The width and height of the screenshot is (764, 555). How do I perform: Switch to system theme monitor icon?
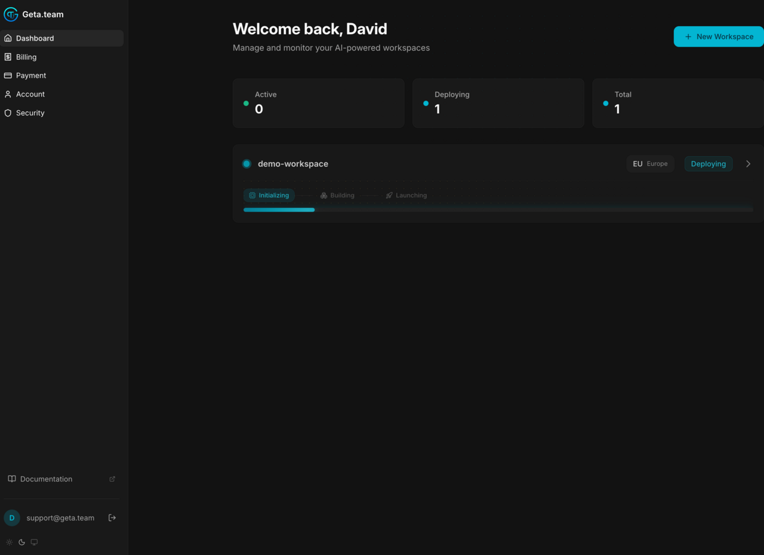pos(34,542)
